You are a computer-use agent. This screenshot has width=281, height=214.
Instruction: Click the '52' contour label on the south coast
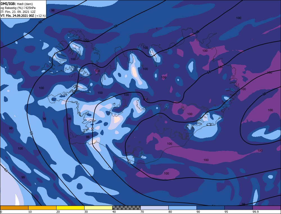(129, 162)
